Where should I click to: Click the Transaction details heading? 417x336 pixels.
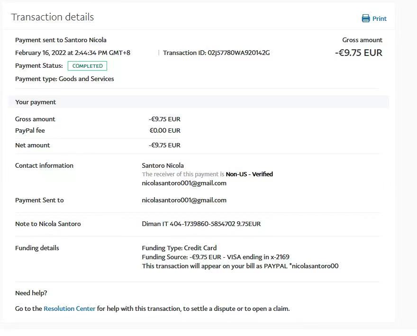[x=53, y=17]
